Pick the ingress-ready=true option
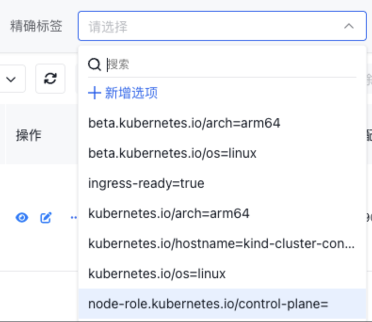The width and height of the screenshot is (372, 322). pyautogui.click(x=146, y=183)
